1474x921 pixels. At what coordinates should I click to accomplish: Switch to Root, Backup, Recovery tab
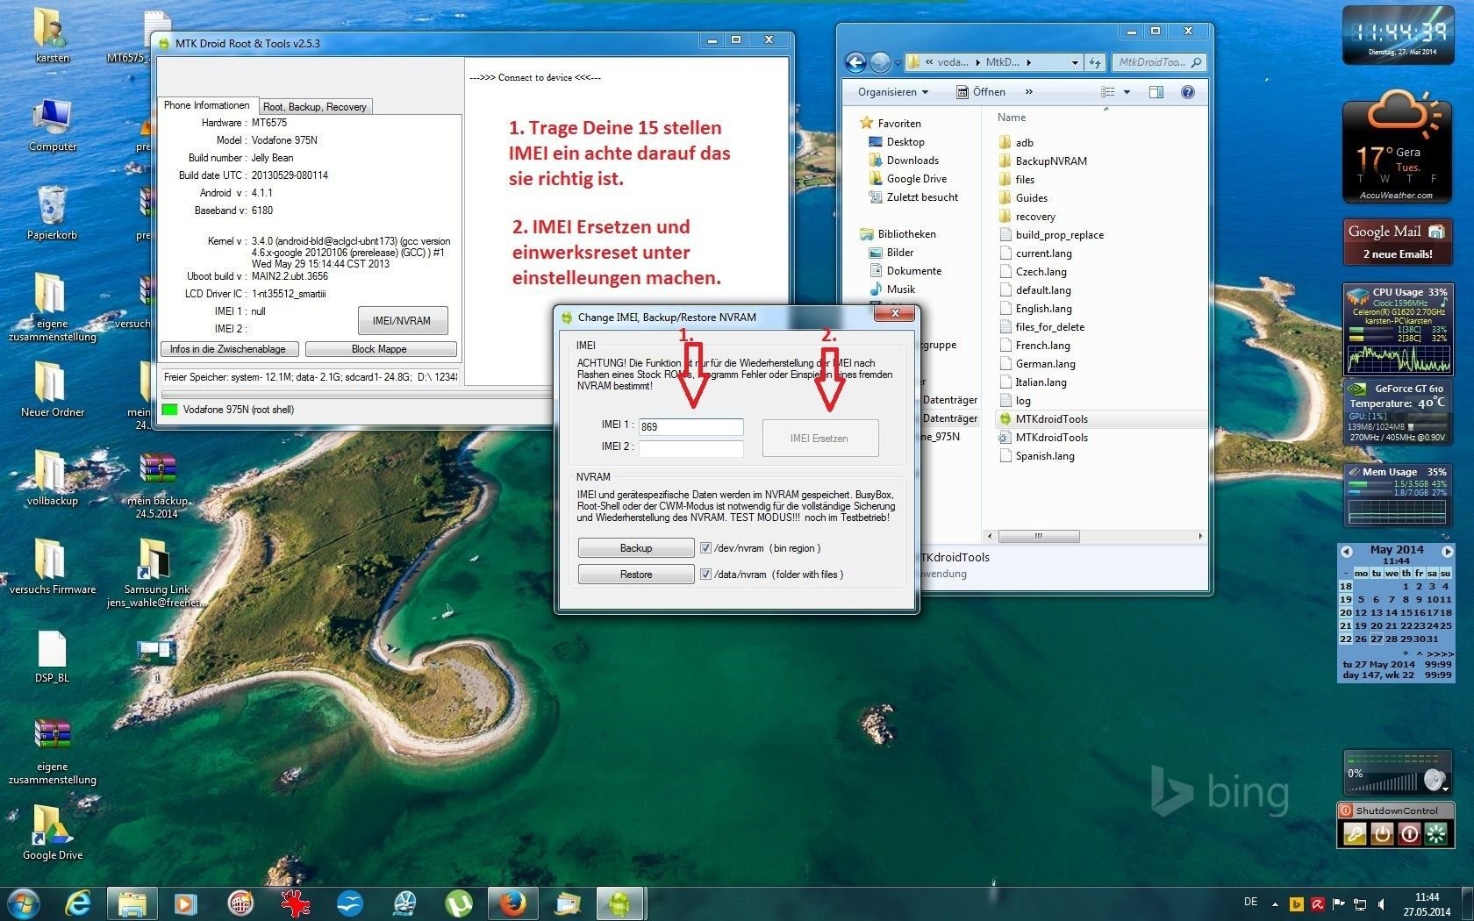pyautogui.click(x=315, y=106)
